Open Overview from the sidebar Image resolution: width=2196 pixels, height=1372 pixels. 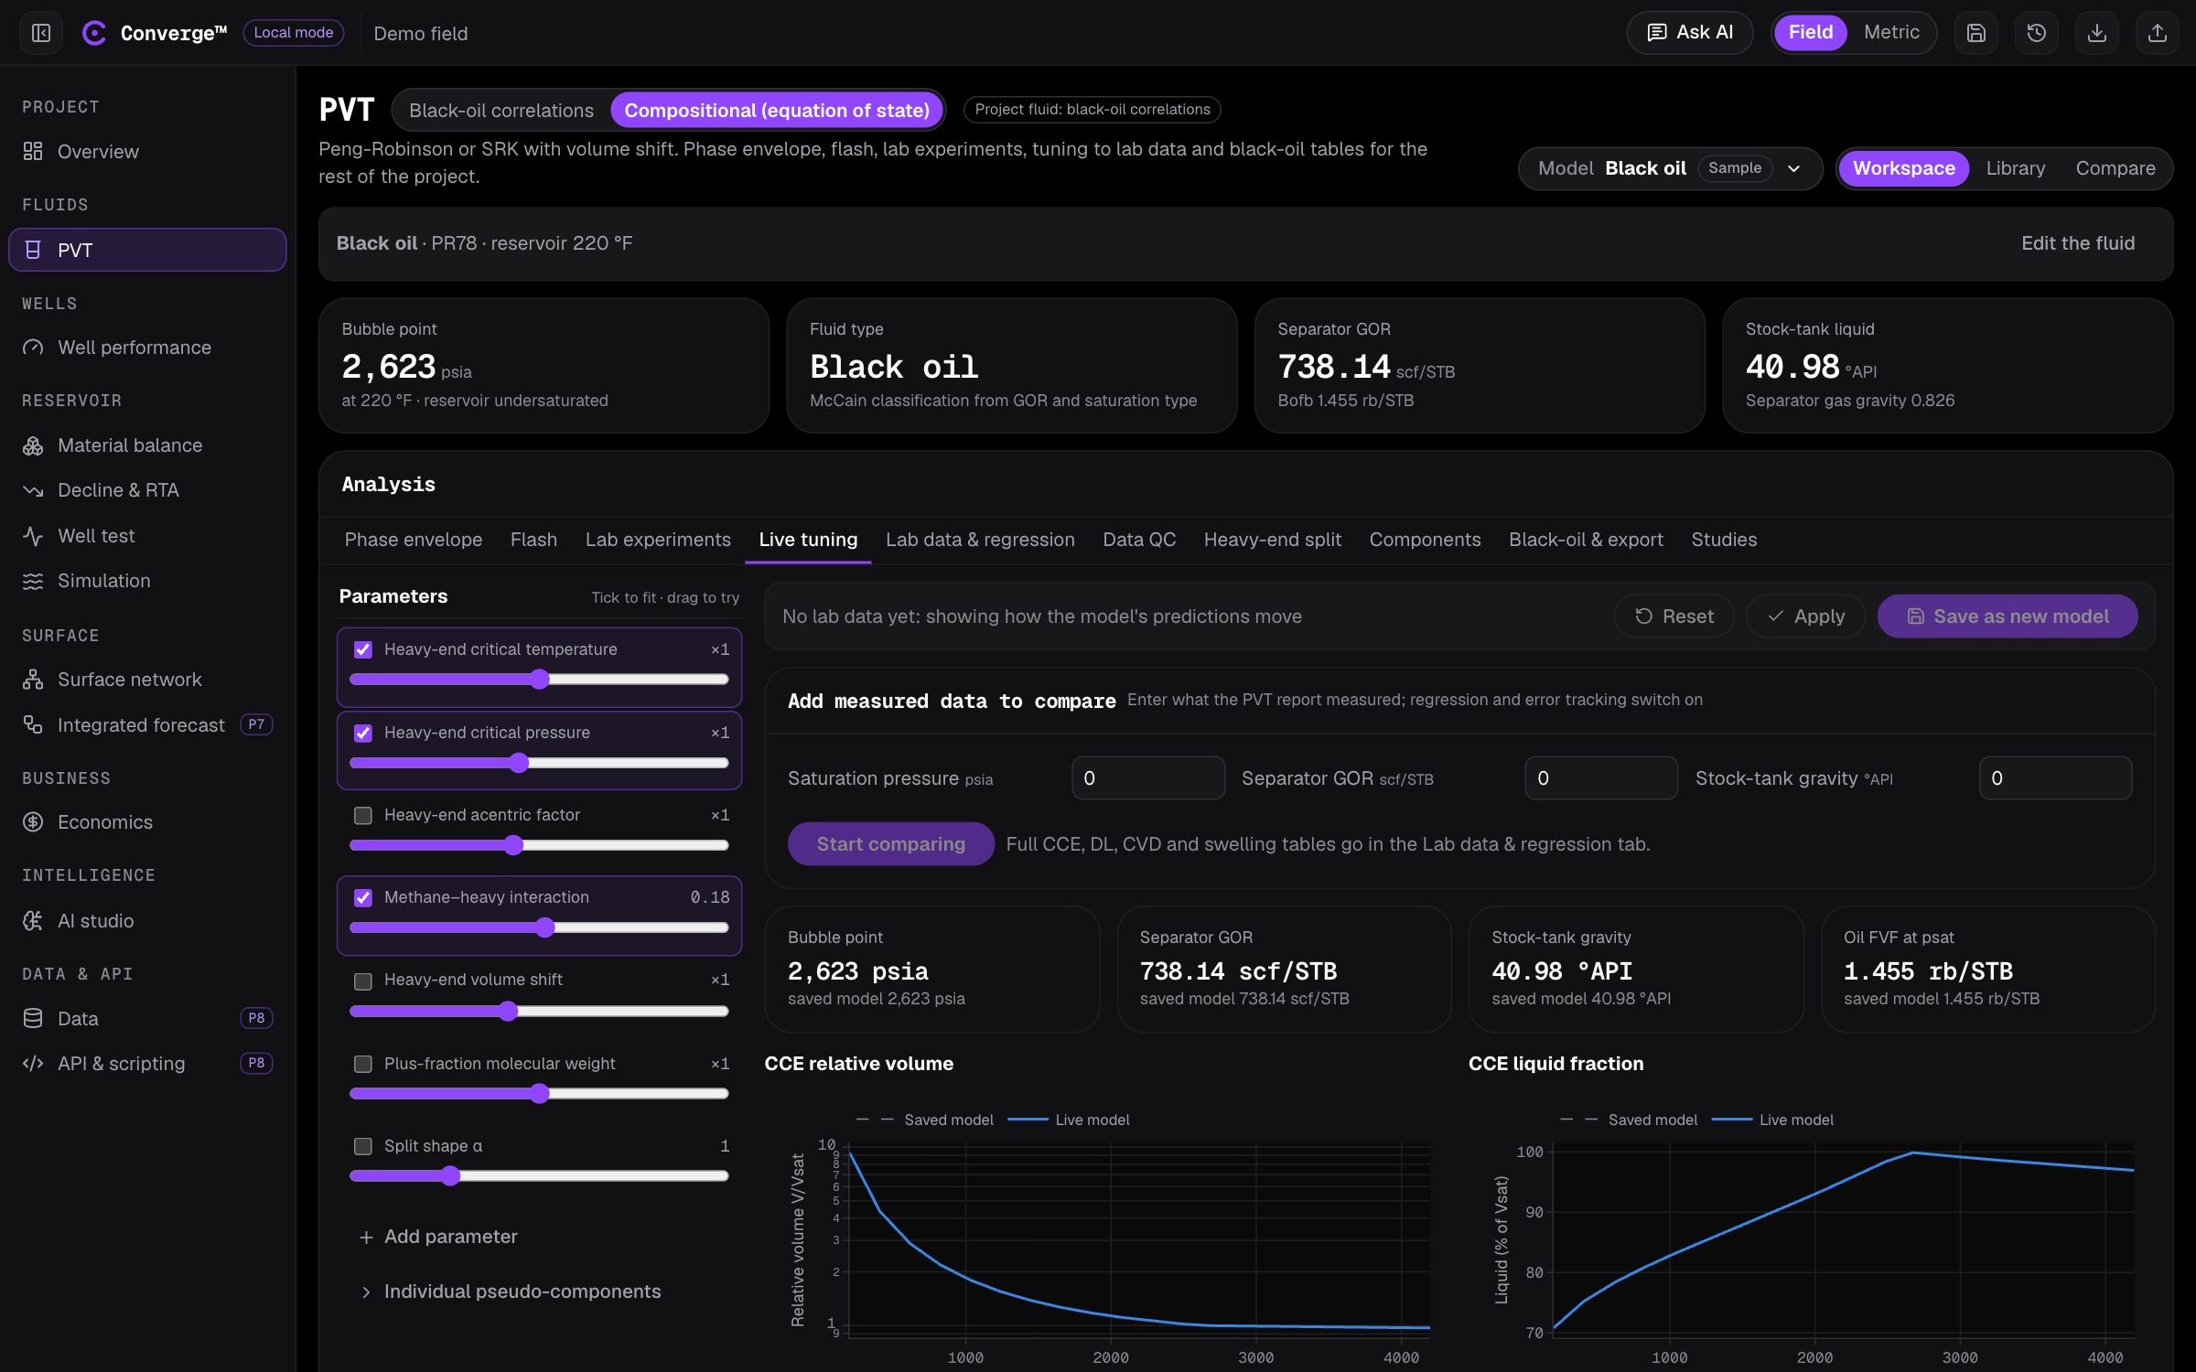(x=146, y=151)
